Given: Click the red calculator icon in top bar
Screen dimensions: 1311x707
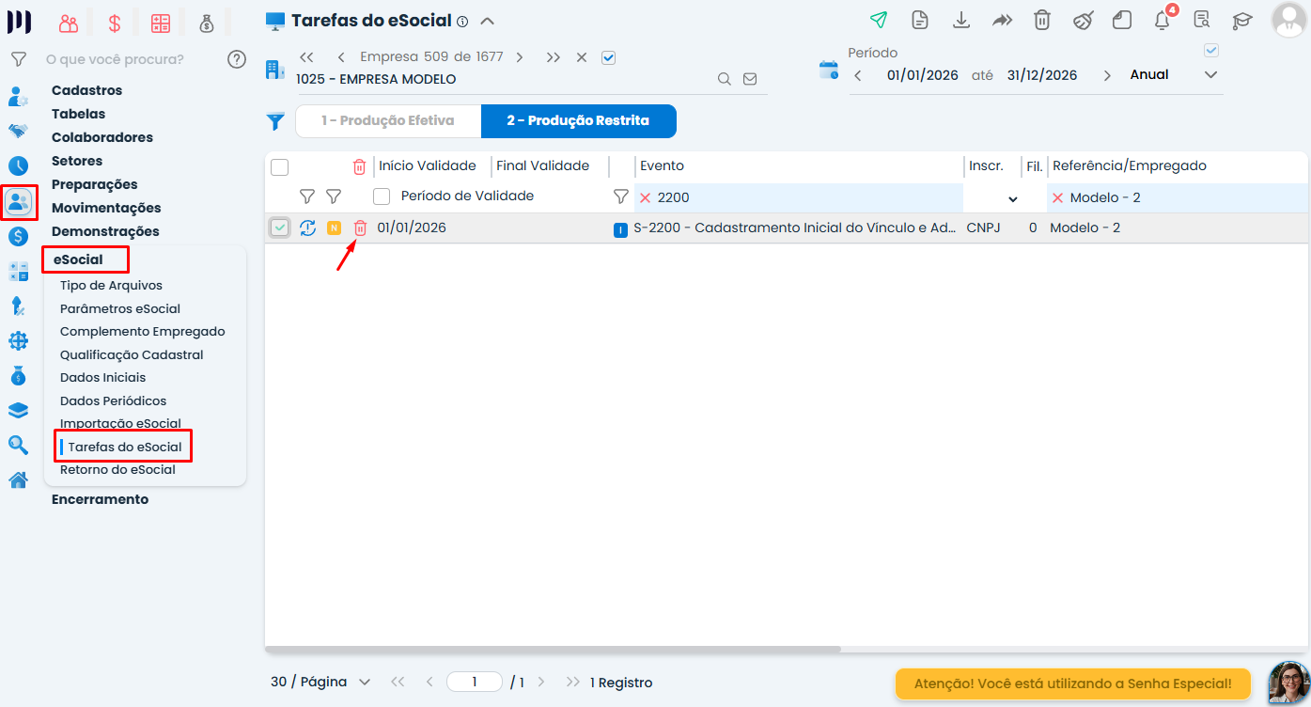Looking at the screenshot, I should coord(161,24).
